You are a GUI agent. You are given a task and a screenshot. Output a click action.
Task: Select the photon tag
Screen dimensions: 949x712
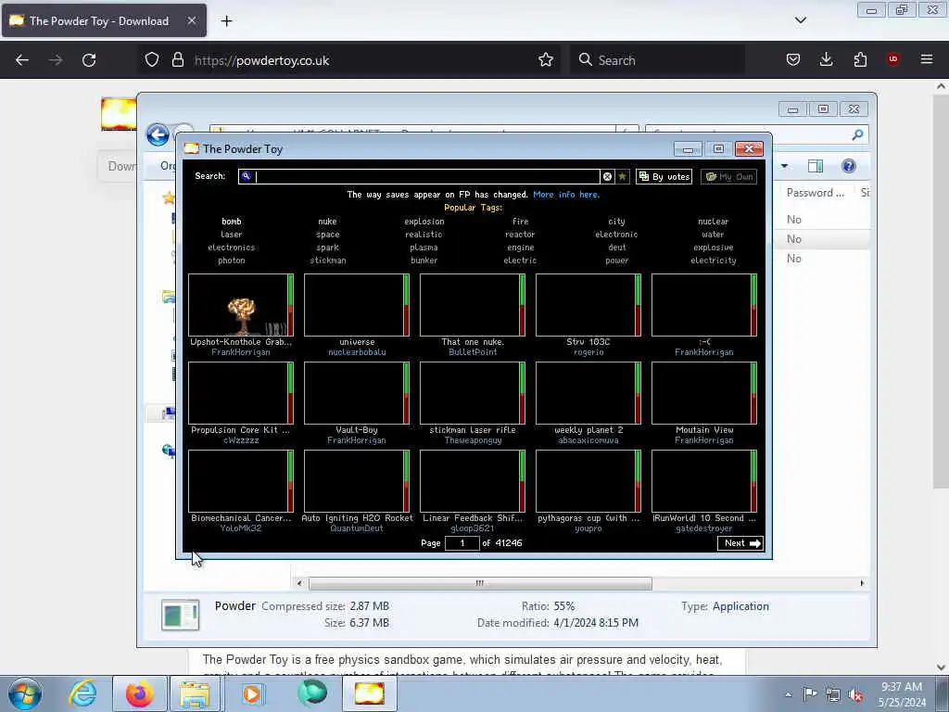(231, 261)
